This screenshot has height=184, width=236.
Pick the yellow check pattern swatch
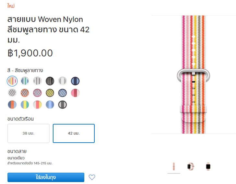[x=50, y=93]
